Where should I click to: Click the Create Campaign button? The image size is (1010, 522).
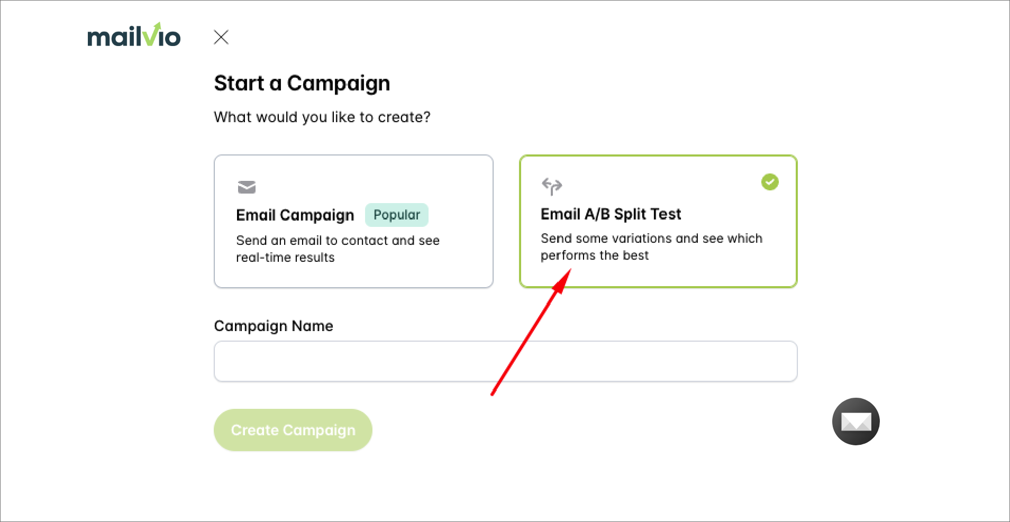293,430
